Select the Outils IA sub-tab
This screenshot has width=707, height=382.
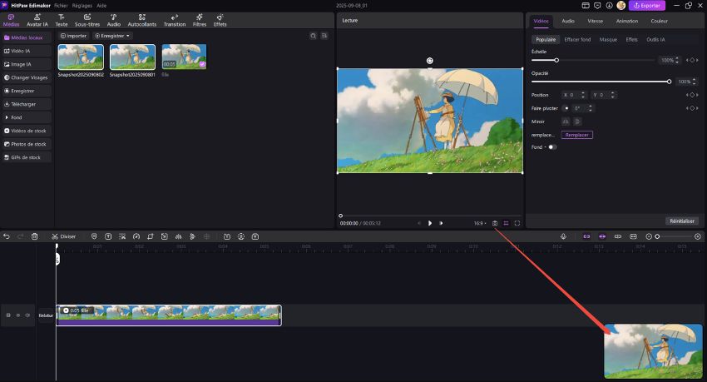pos(655,39)
